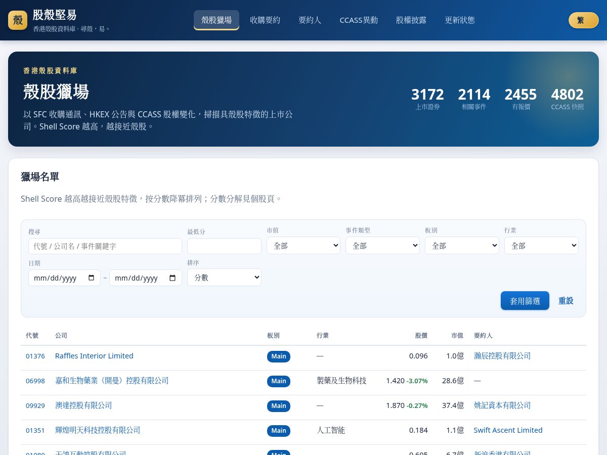The image size is (607, 455).
Task: Focus the 搜尋 keyword search field
Action: (105, 246)
